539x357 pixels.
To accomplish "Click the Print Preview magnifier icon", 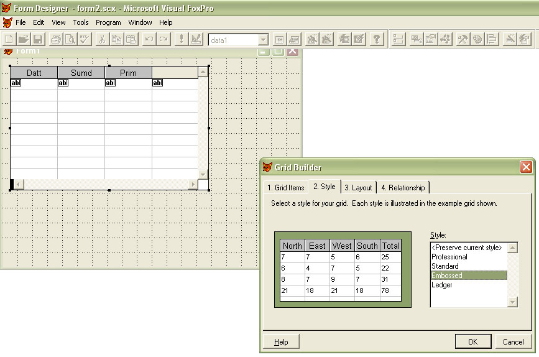I will (70, 39).
